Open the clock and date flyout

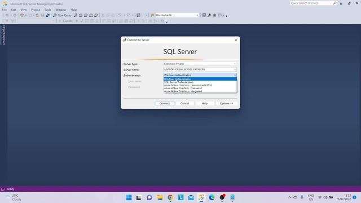coord(344,197)
